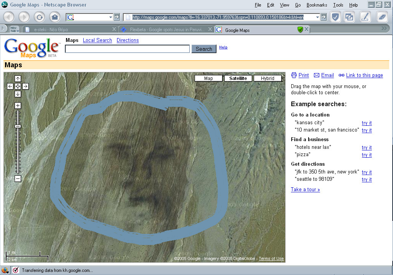
Task: Click the zoom slider handle
Action: point(18,126)
